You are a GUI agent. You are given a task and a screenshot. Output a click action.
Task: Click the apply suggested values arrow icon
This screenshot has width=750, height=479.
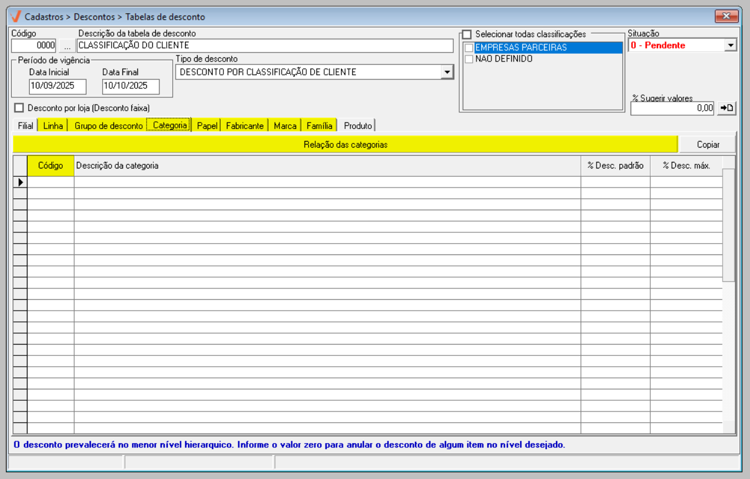[727, 108]
